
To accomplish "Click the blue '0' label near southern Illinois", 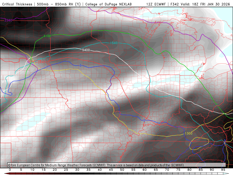I will coord(144,120).
